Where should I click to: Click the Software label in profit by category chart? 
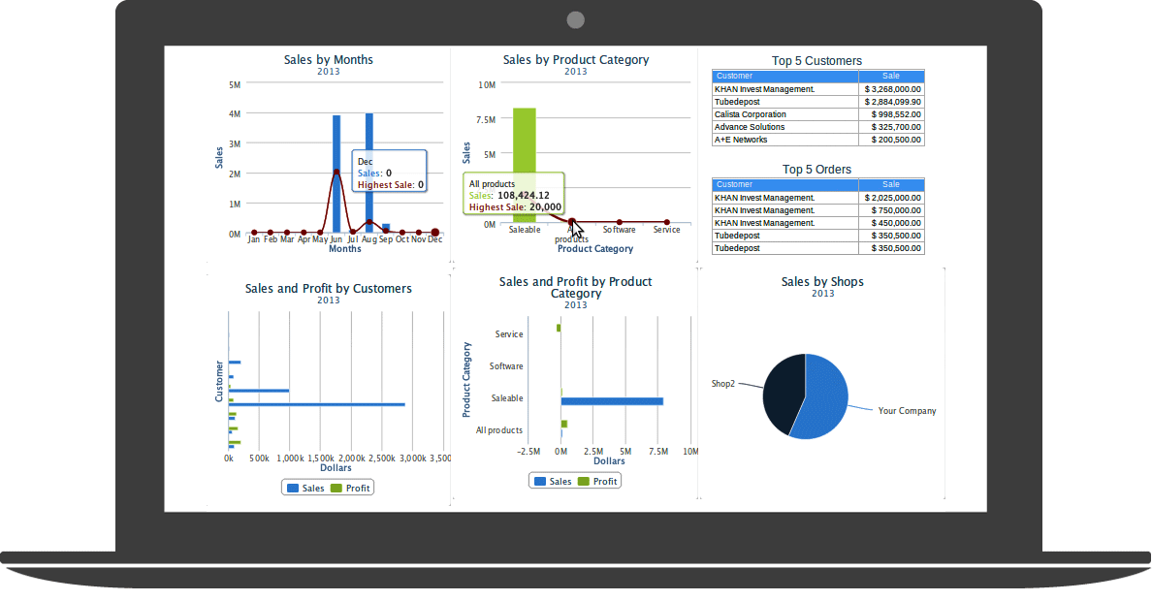[x=506, y=365]
